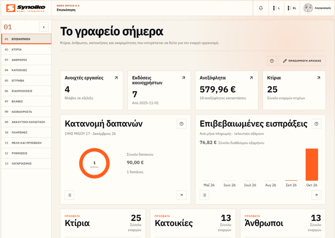Open the Λογαριασμός account avatar menu
Viewport: 335px width, 238px height.
click(x=317, y=8)
